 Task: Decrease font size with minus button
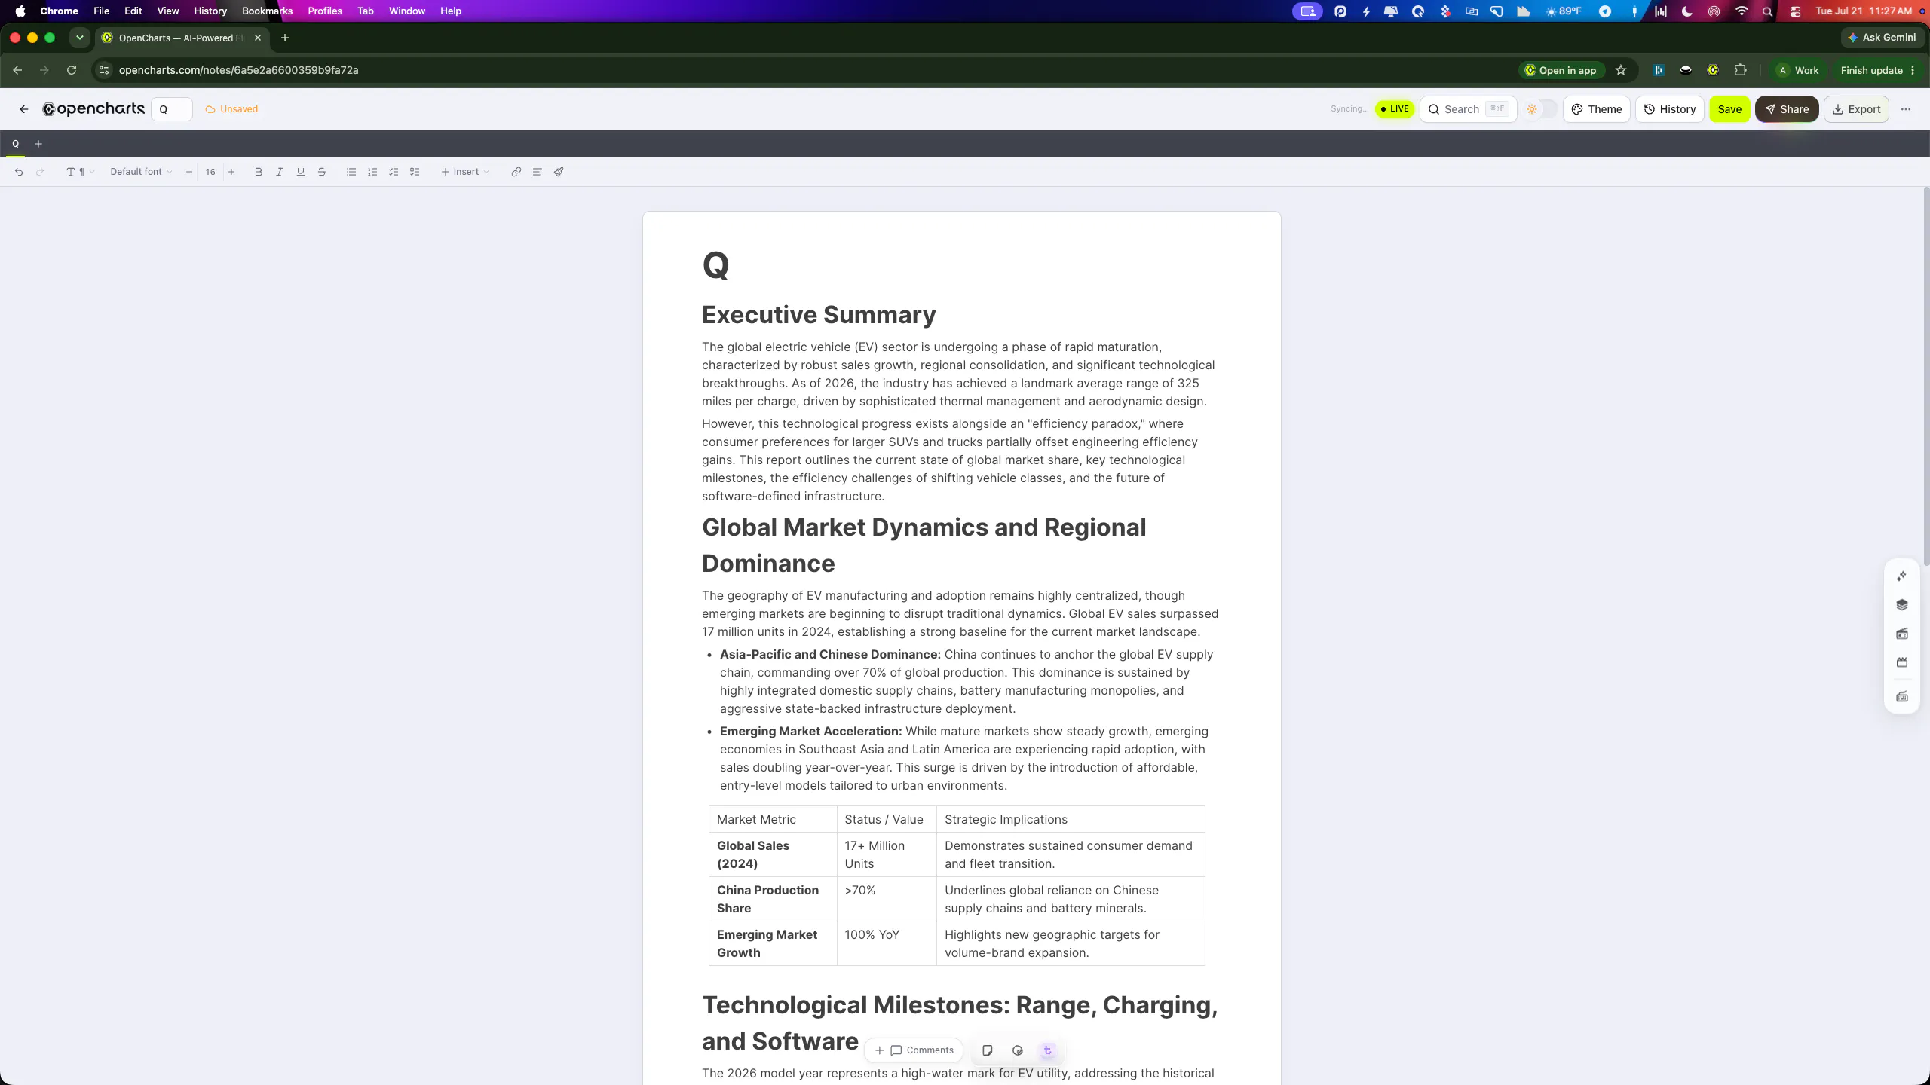189,172
